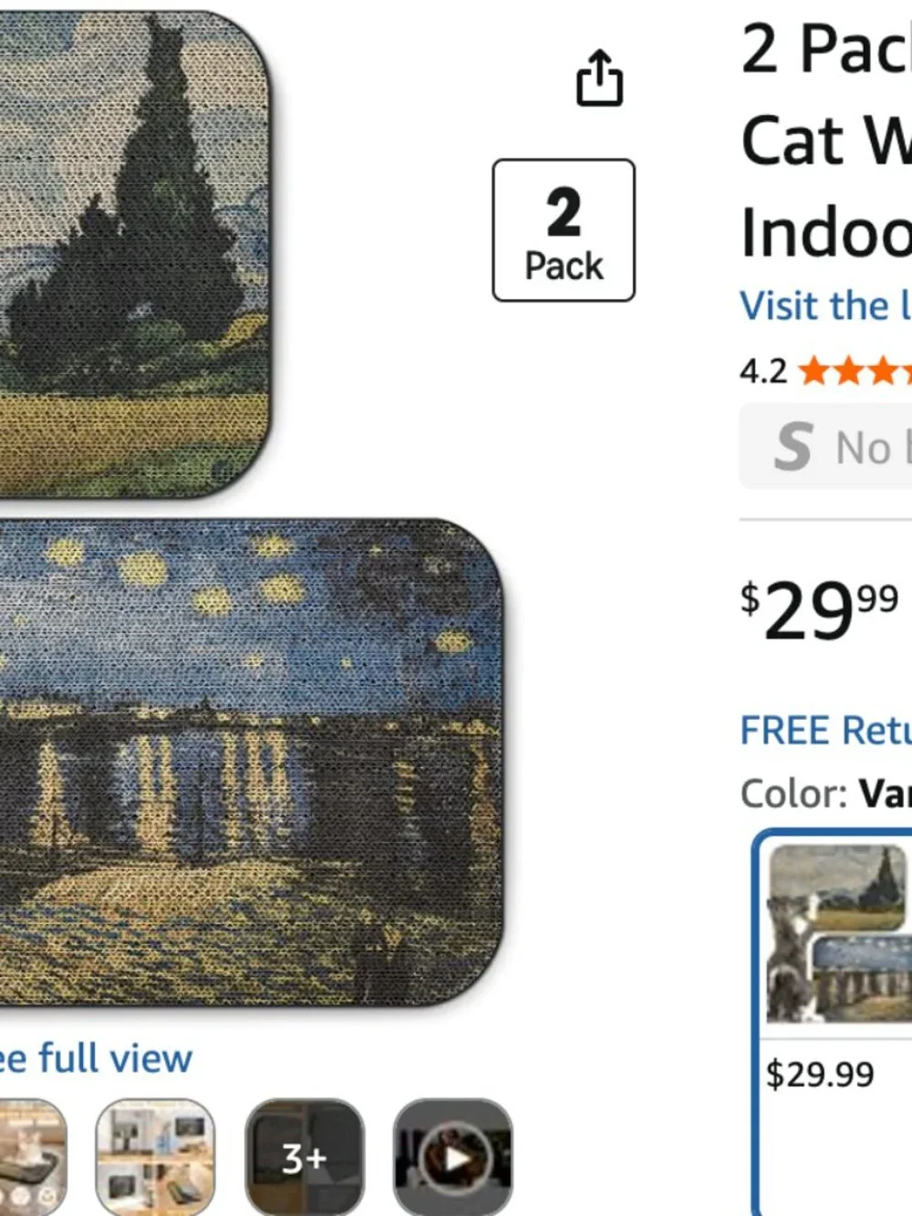Click the "Color:" label

(794, 794)
